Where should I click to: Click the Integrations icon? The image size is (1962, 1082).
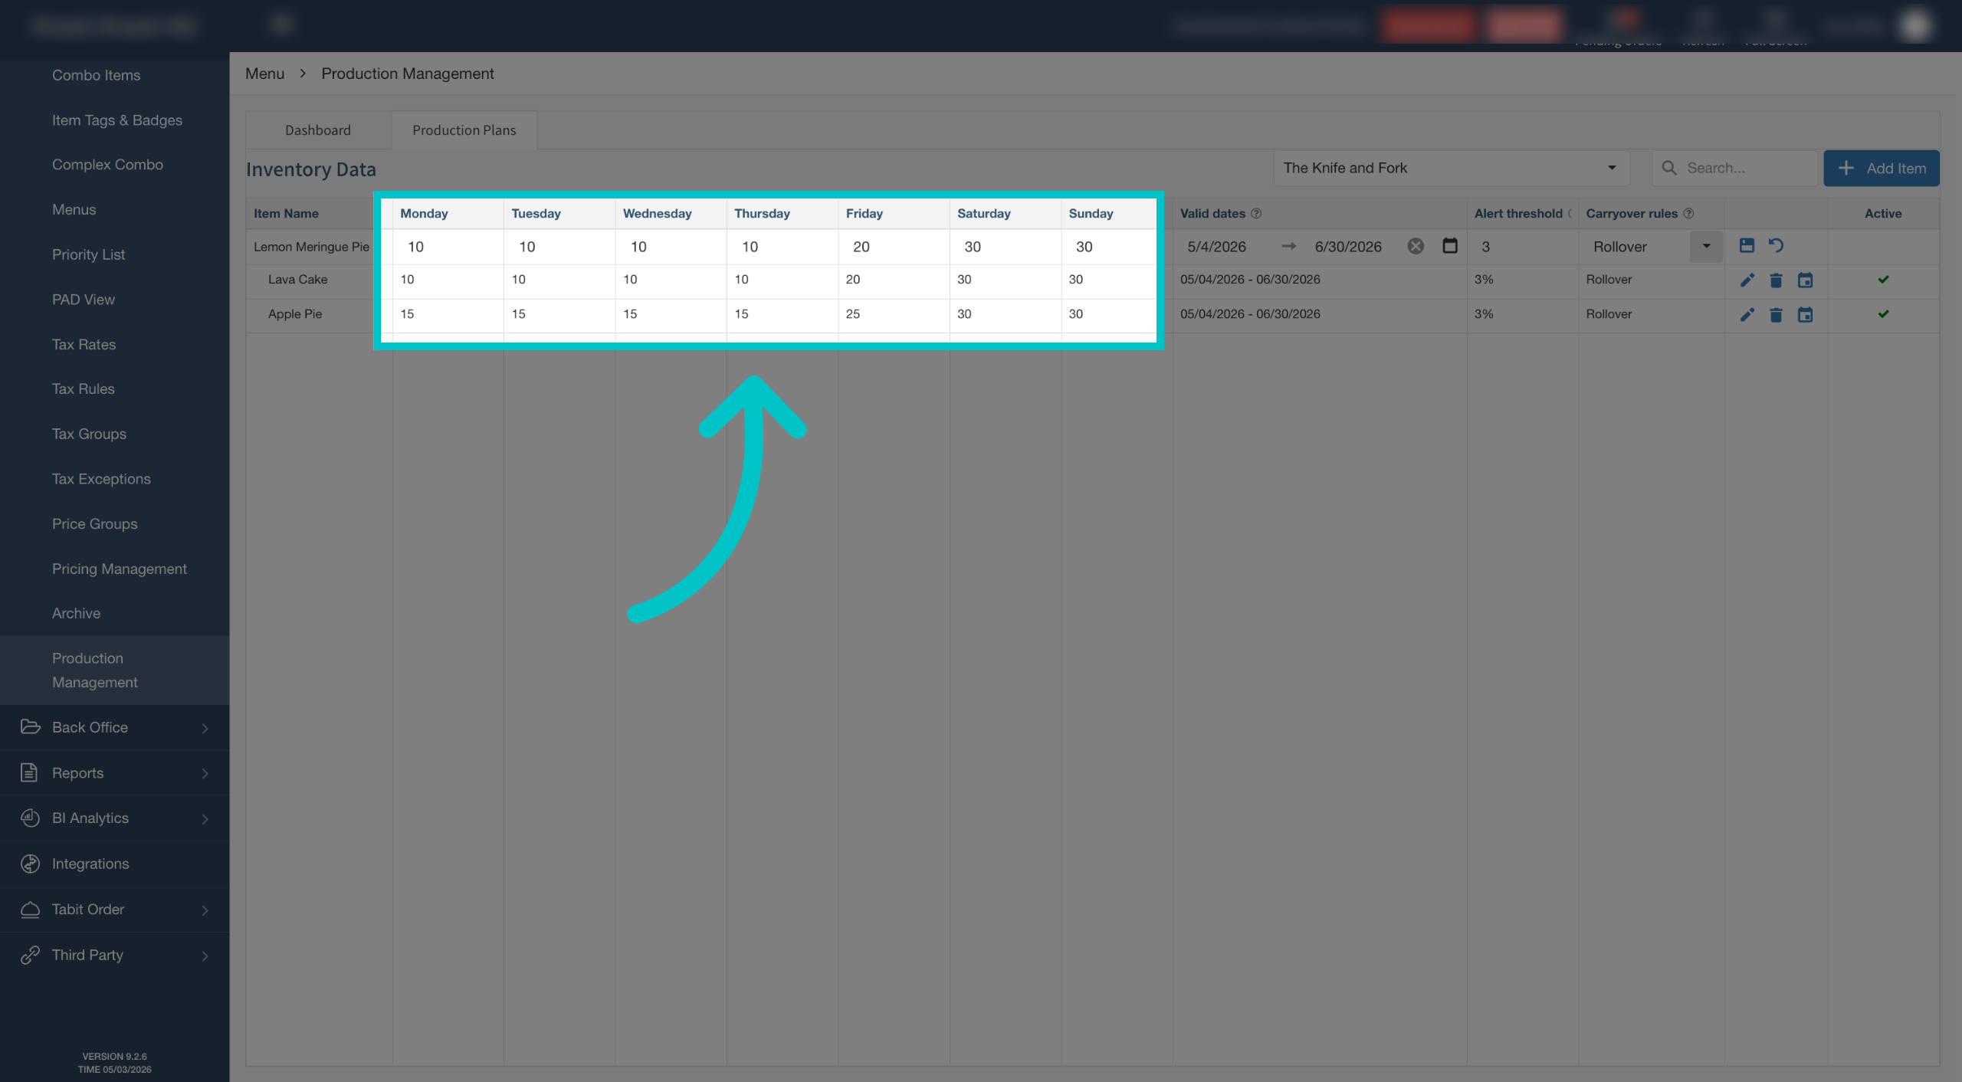30,864
